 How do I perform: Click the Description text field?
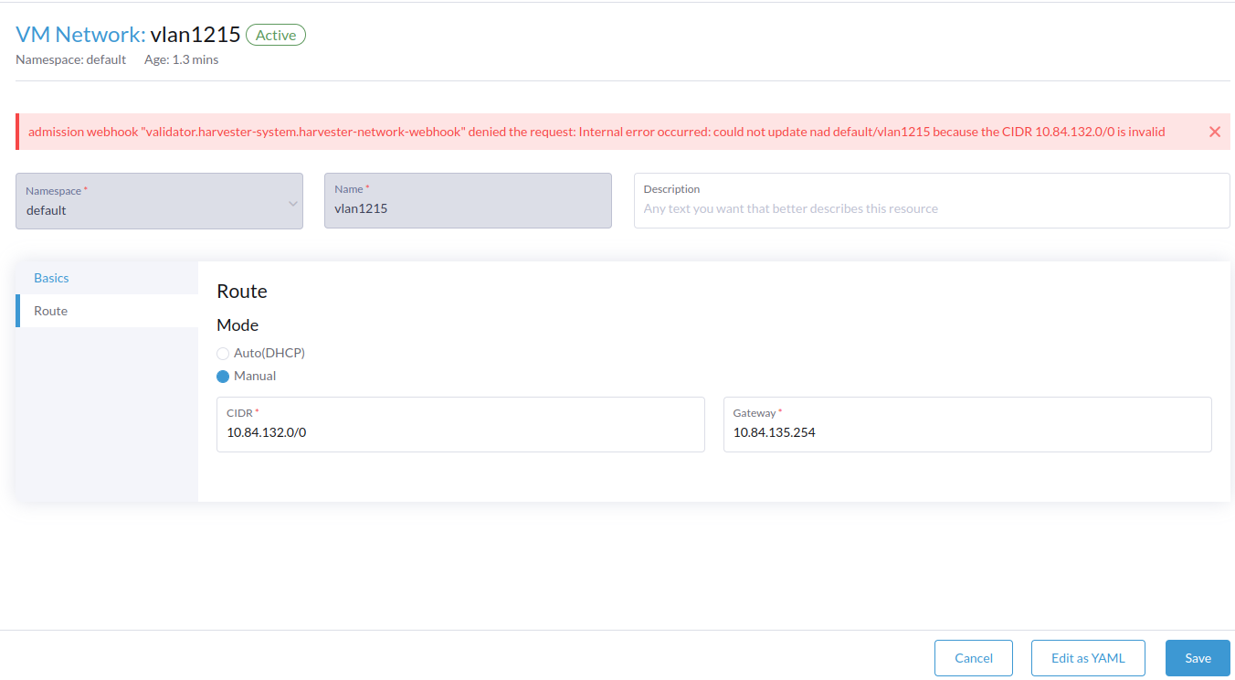[931, 207]
